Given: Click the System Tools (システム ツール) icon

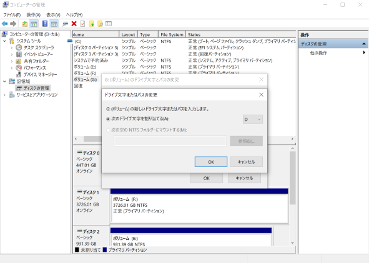Looking at the screenshot, I should [12, 41].
